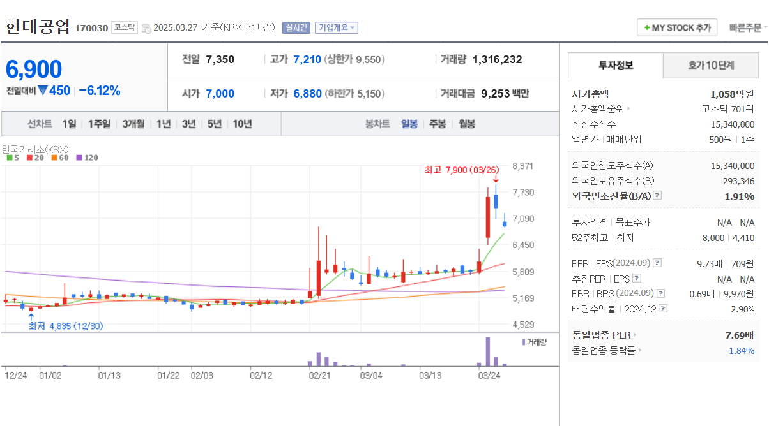This screenshot has width=769, height=426.
Task: Click the tallest volume bar near 03/24
Action: (488, 351)
